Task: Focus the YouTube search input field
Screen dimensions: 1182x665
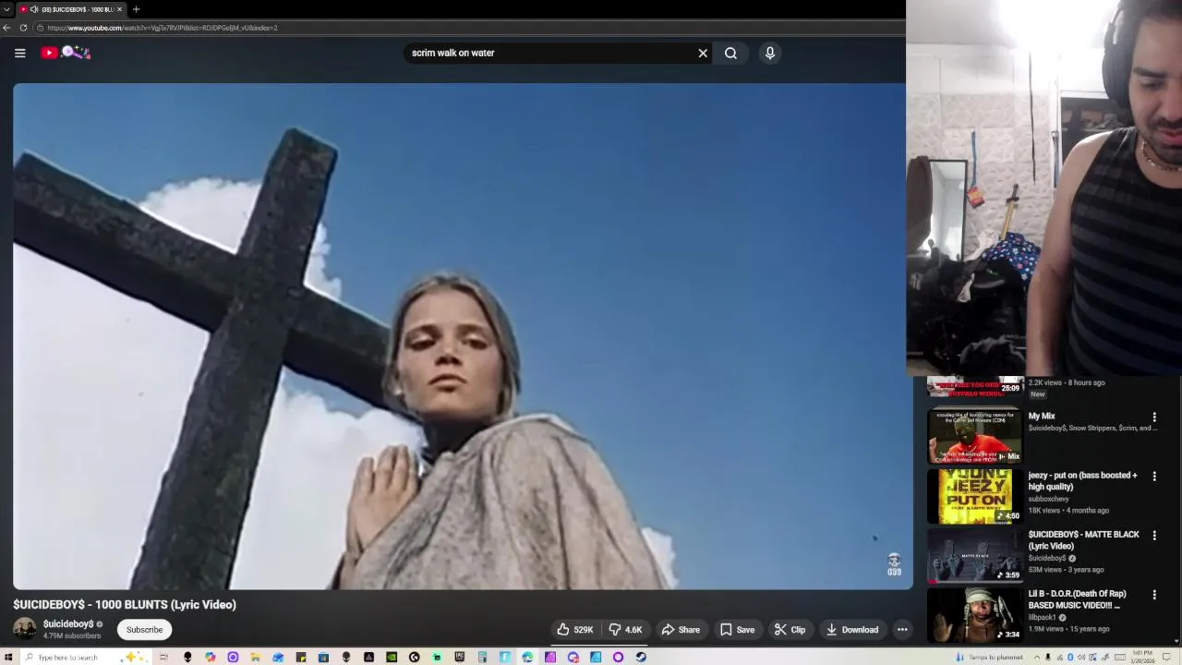Action: [x=550, y=53]
